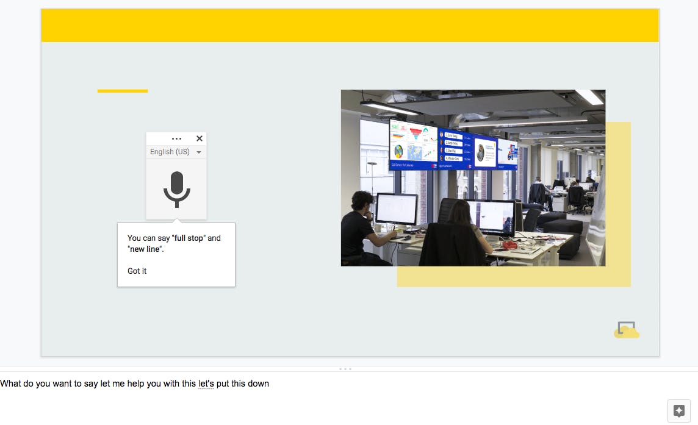698x425 pixels.
Task: Dismiss the tooltip with Got it
Action: [137, 271]
